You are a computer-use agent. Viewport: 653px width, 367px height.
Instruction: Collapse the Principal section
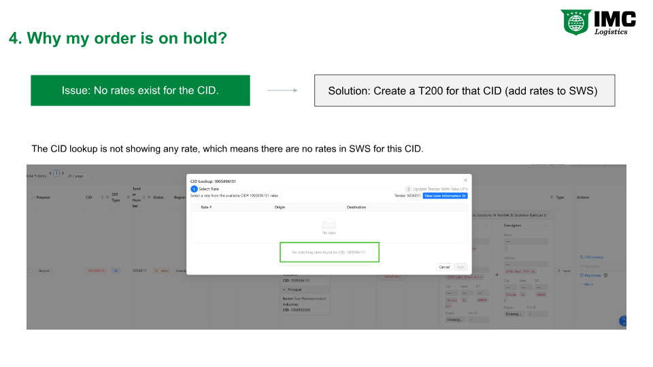click(284, 290)
